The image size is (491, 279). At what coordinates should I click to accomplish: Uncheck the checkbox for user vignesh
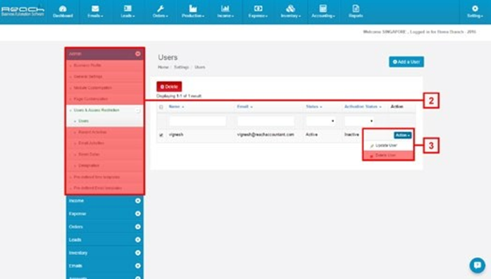pos(161,135)
